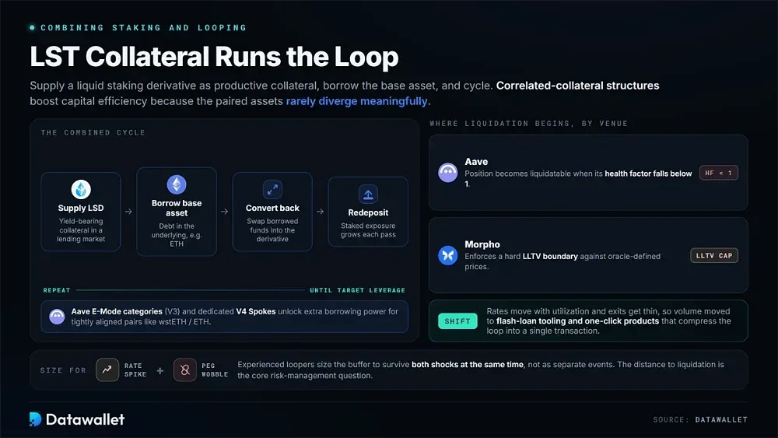The height and width of the screenshot is (438, 778).
Task: Click 'Correlated-collateral structures' bold text
Action: (x=577, y=86)
